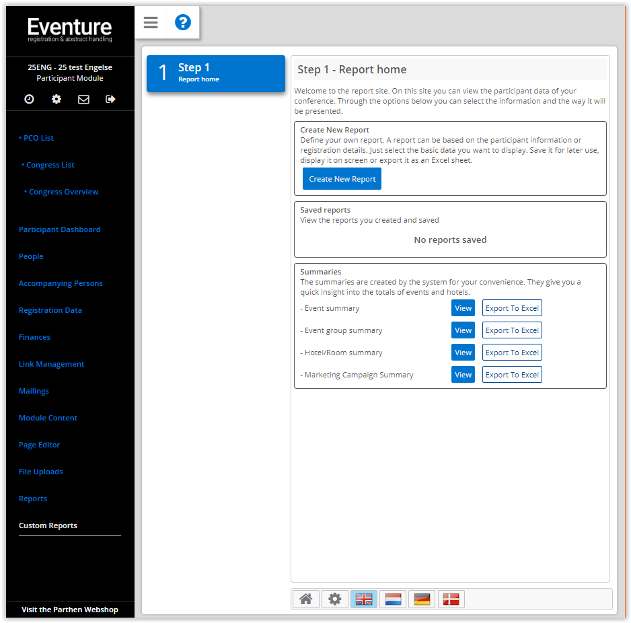This screenshot has width=631, height=623.
Task: View the Event group summary
Action: pos(463,330)
